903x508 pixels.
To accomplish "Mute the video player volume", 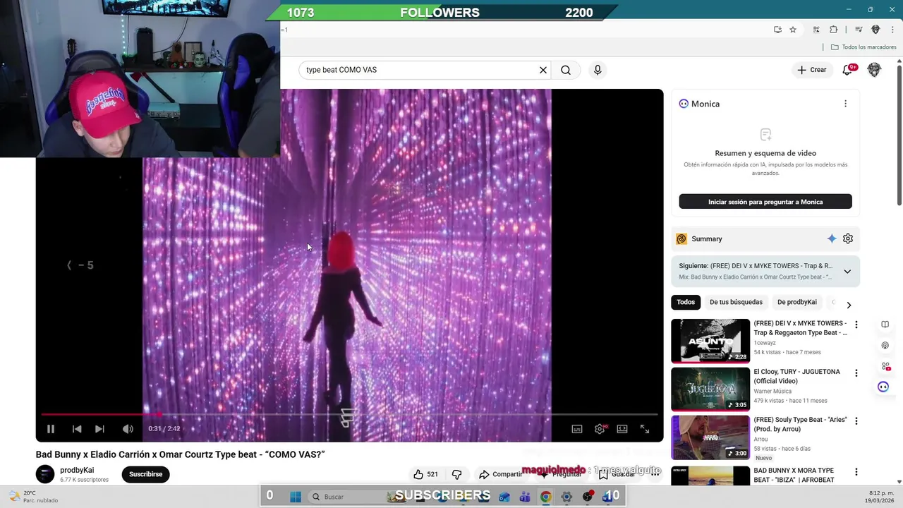I will coord(128,429).
